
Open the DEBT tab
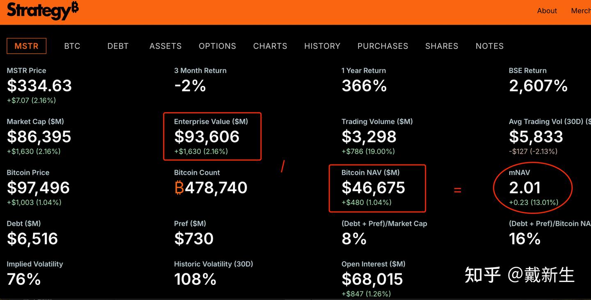pos(118,46)
